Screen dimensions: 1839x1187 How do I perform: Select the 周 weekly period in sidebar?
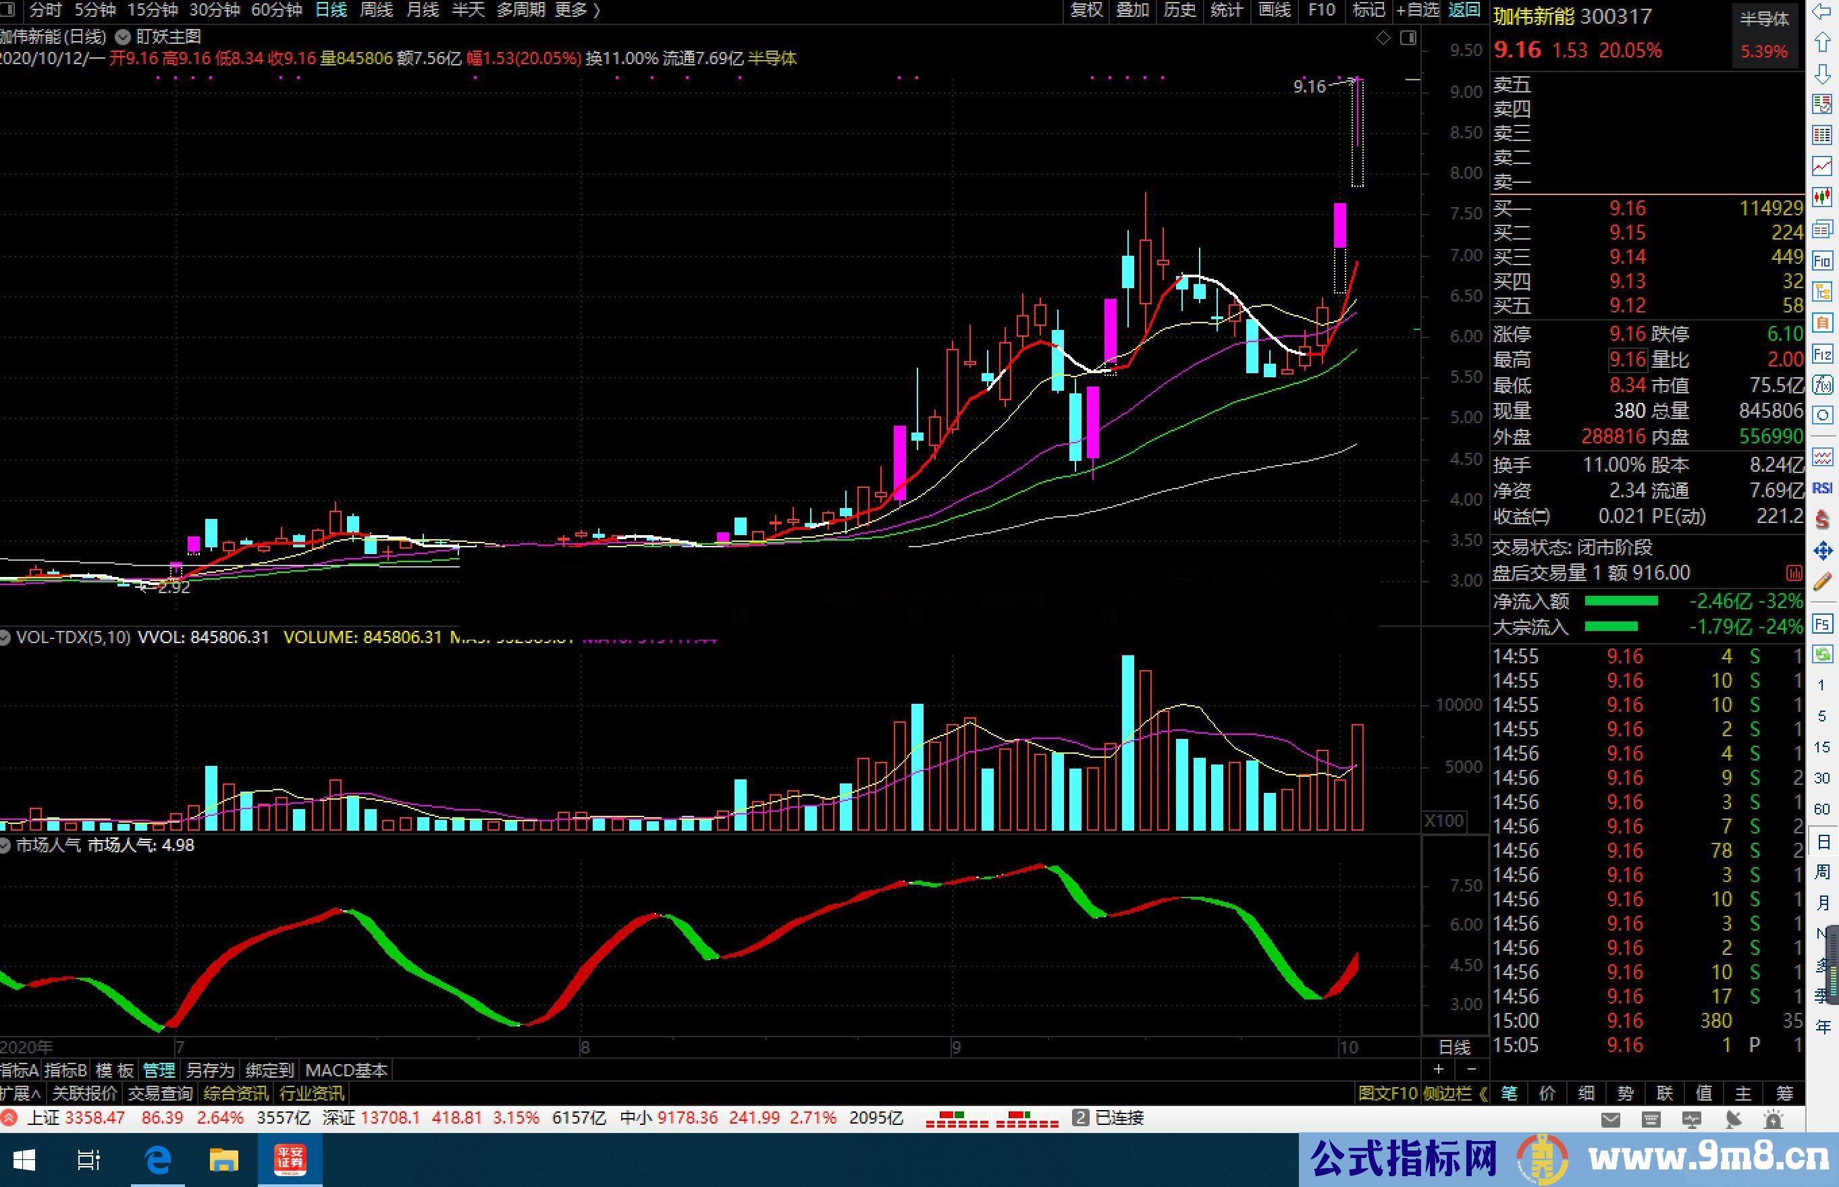[1822, 872]
